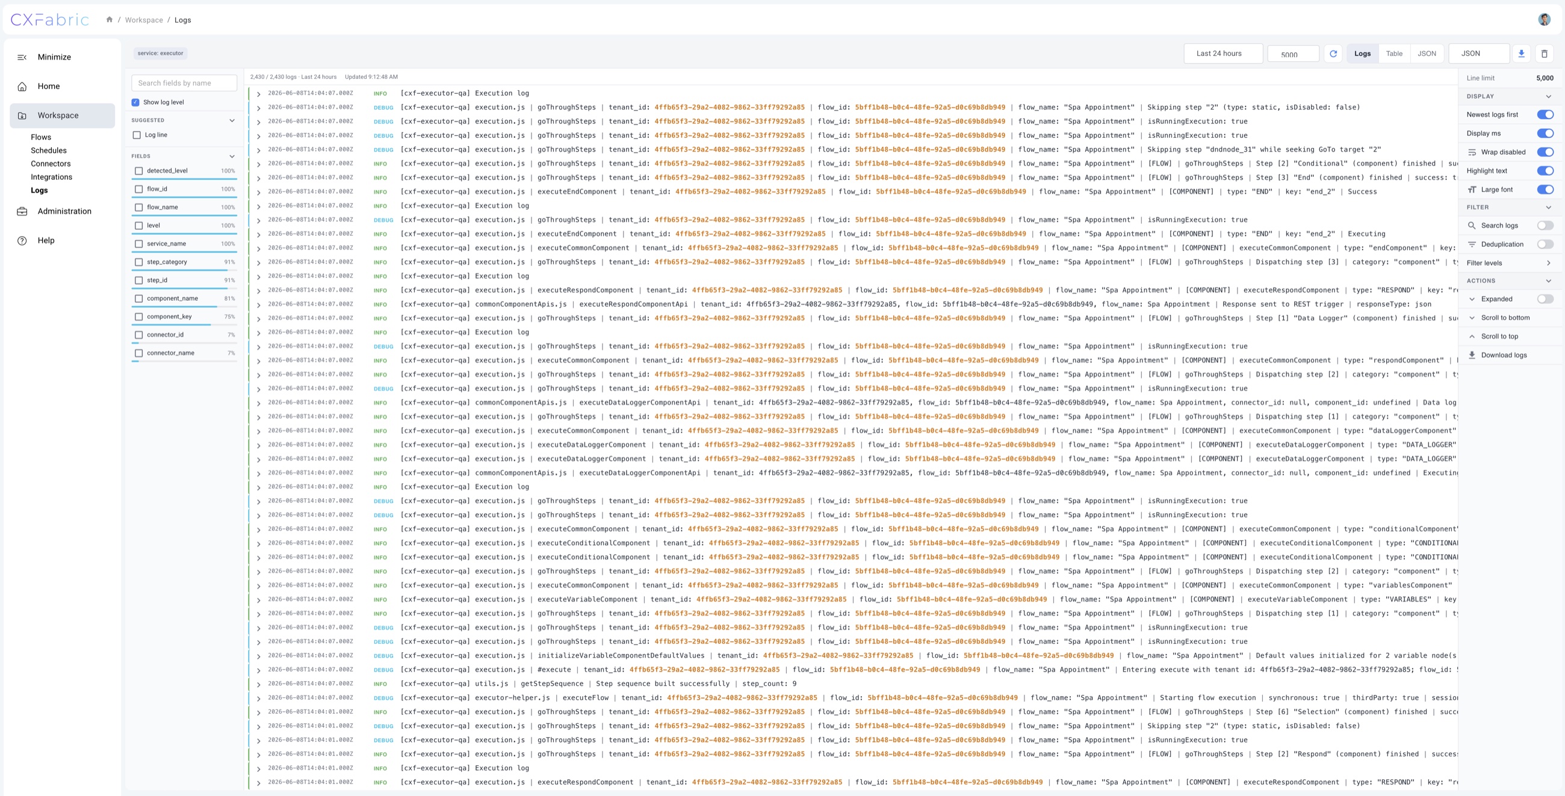1565x796 pixels.
Task: Click the Search logs magnifier icon
Action: tap(1472, 225)
